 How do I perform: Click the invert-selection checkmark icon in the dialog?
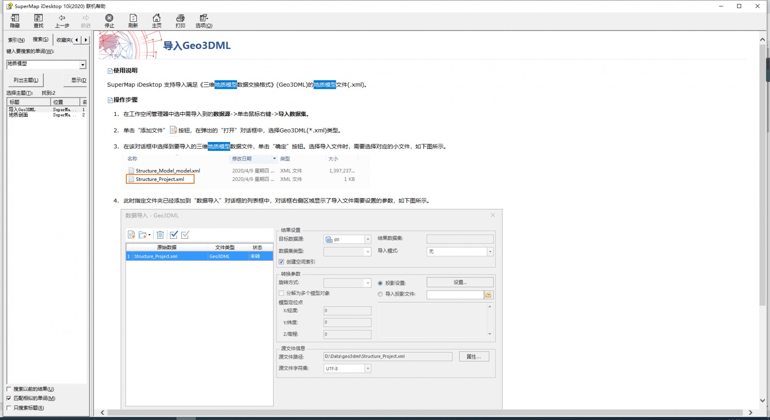click(x=185, y=235)
